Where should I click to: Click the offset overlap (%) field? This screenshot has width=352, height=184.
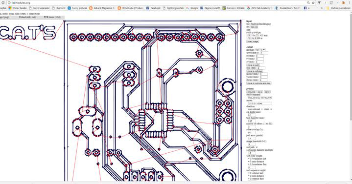point(252,133)
